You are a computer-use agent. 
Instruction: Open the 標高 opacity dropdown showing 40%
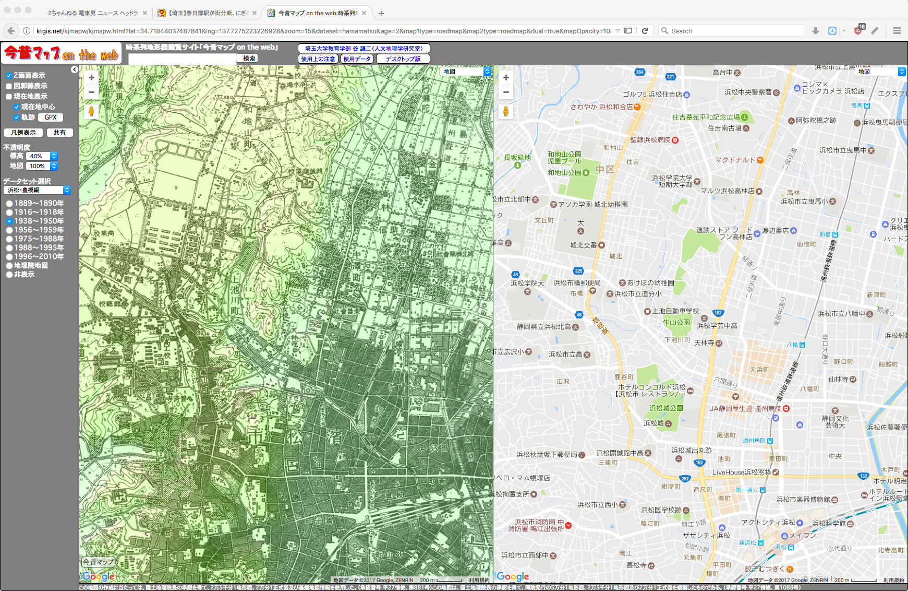[x=42, y=156]
